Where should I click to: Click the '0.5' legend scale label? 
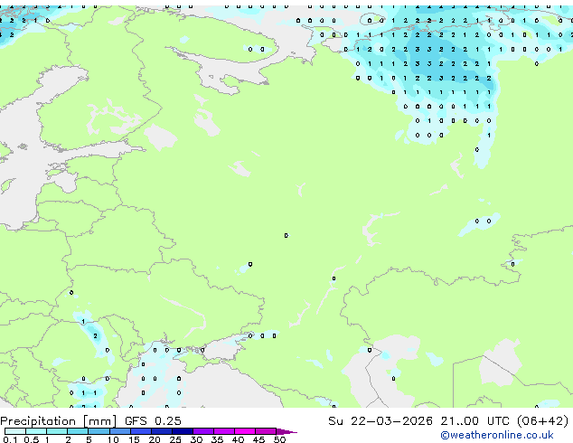click(32, 439)
